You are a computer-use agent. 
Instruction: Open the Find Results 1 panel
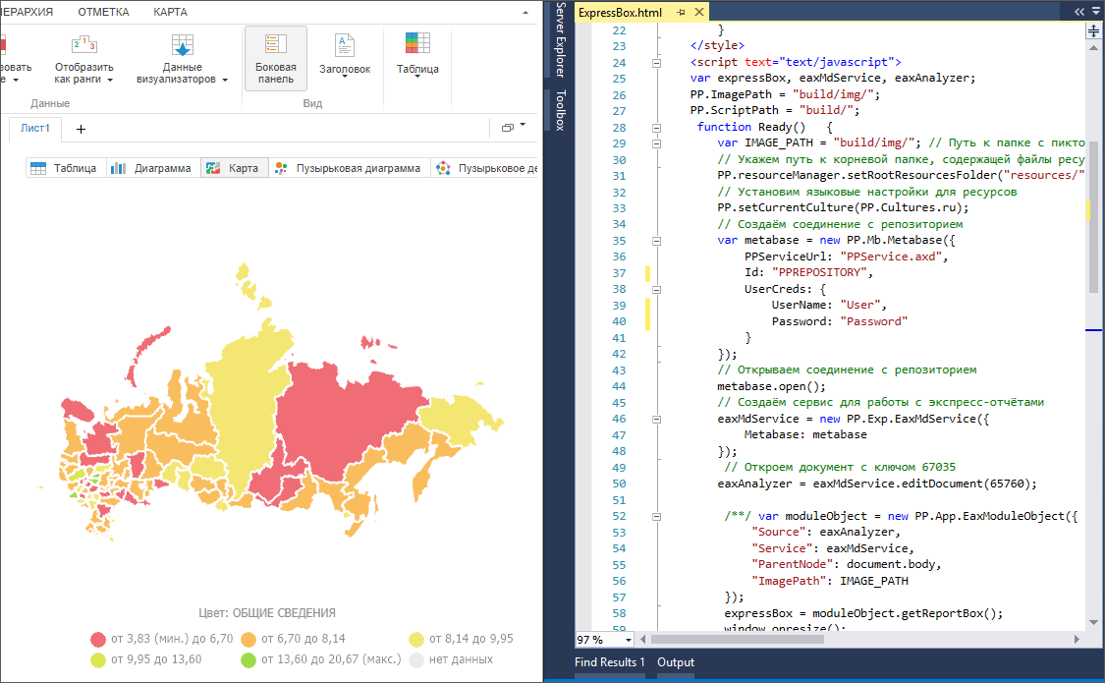pos(609,663)
